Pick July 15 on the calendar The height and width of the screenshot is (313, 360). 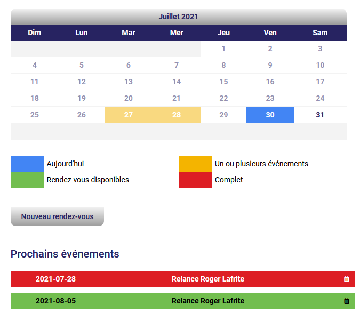pos(223,82)
